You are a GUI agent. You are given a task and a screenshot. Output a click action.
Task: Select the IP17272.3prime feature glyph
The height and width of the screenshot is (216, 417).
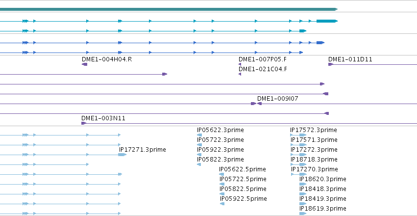tap(298, 155)
